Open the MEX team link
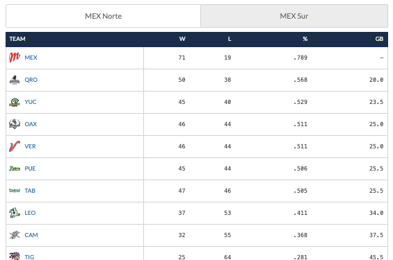Image resolution: width=393 pixels, height=260 pixels. (x=31, y=58)
